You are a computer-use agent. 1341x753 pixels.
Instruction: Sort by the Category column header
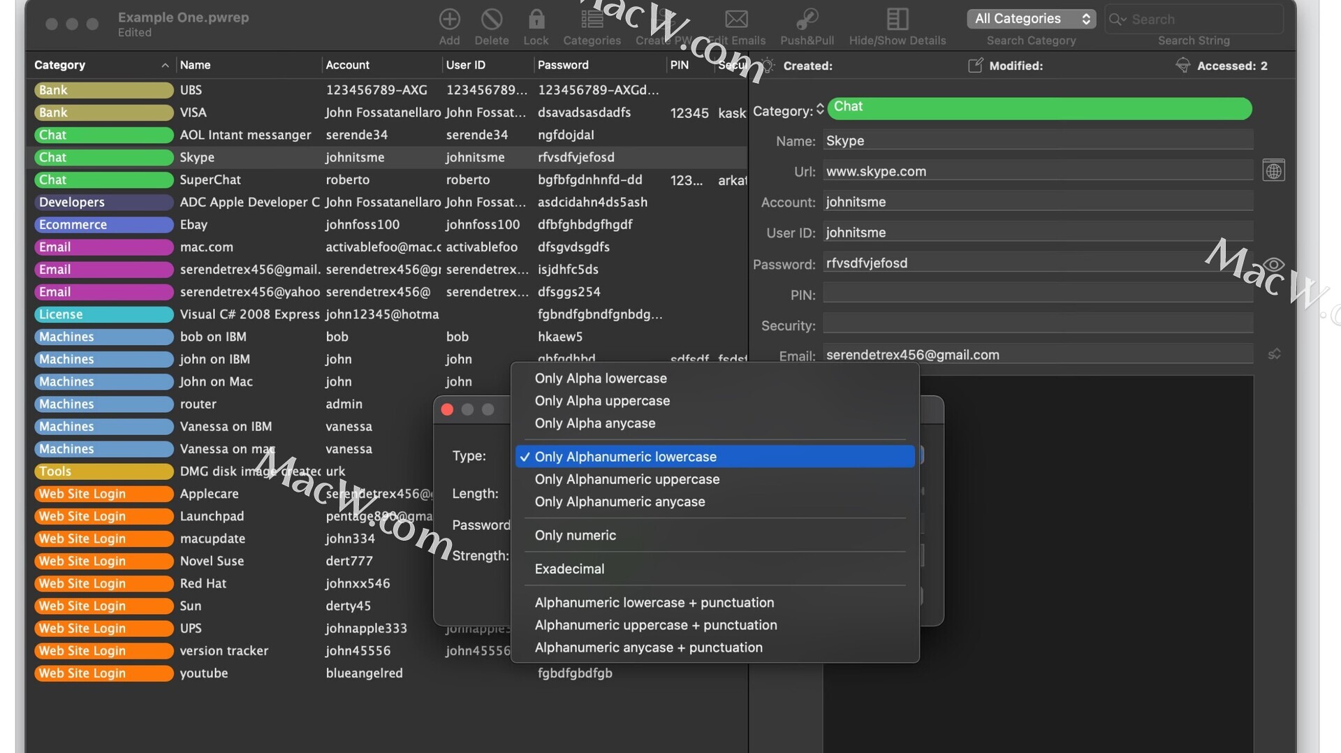pos(101,65)
